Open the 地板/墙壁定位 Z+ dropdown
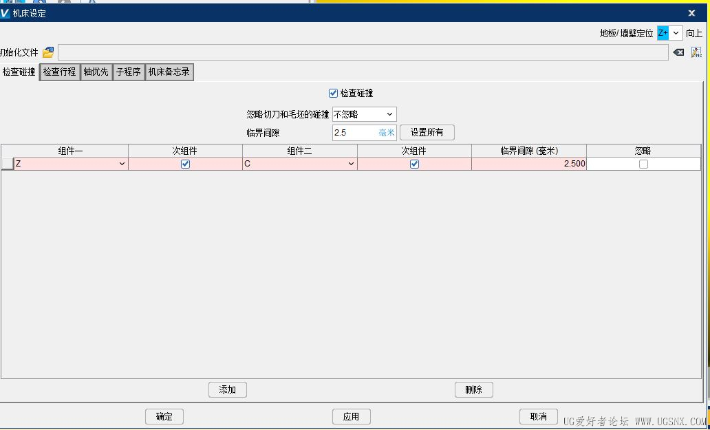710x430 pixels. pyautogui.click(x=669, y=33)
